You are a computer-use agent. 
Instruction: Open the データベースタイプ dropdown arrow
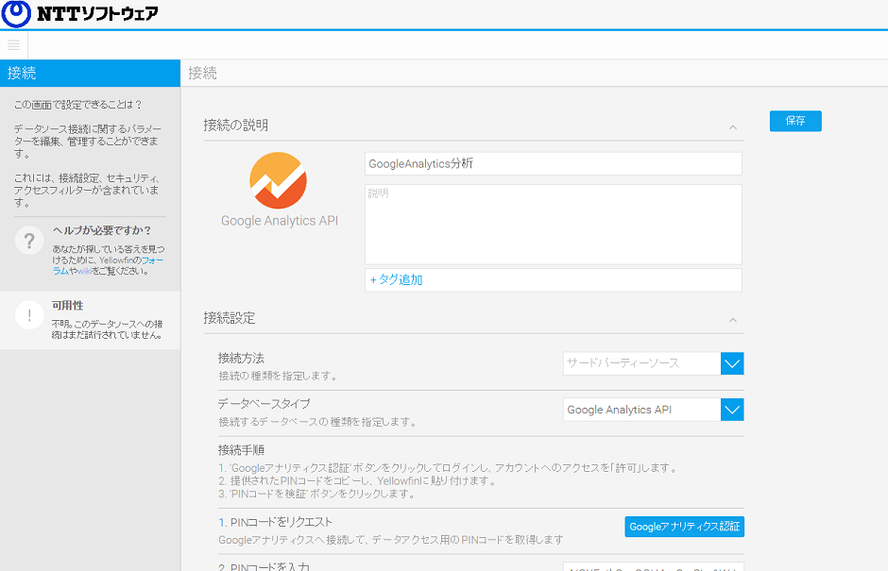click(732, 410)
